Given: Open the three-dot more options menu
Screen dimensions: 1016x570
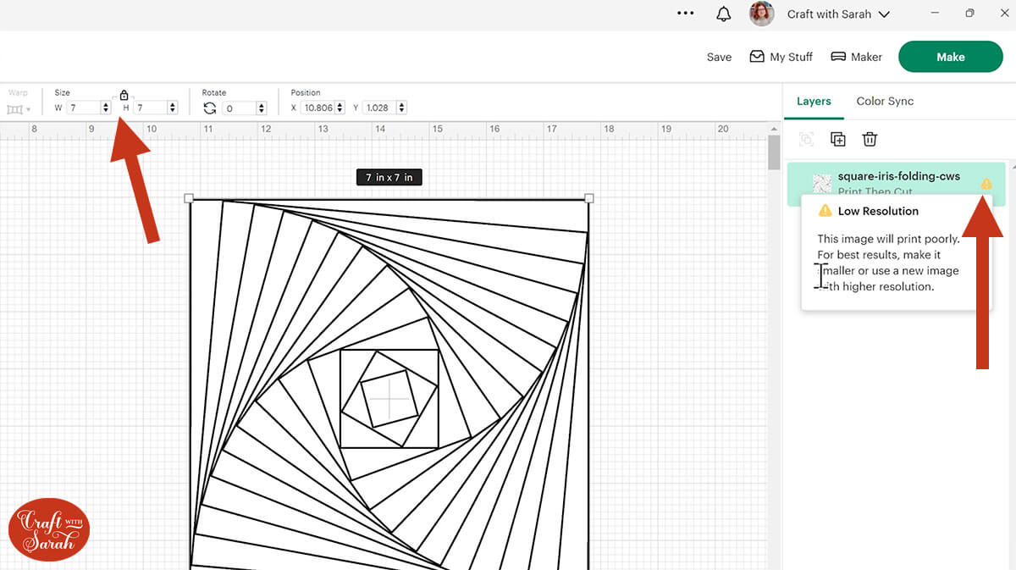Looking at the screenshot, I should (686, 14).
